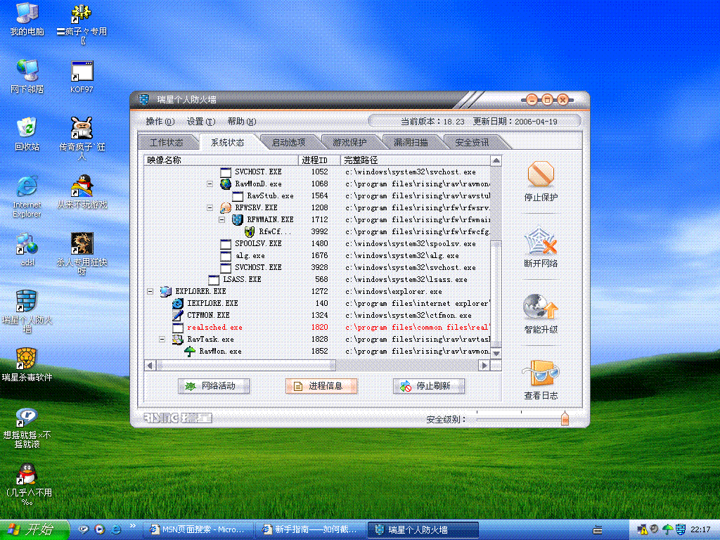Click the process list scroll-down arrow
This screenshot has width=720, height=540.
click(496, 354)
